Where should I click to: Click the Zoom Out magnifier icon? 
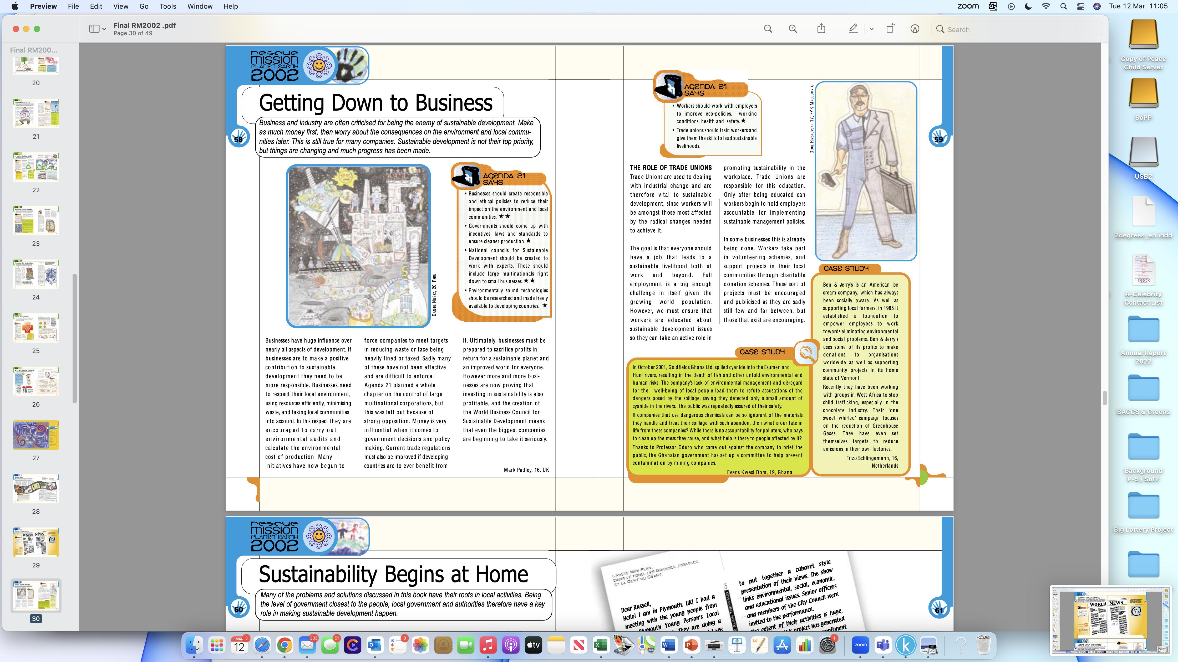(768, 29)
